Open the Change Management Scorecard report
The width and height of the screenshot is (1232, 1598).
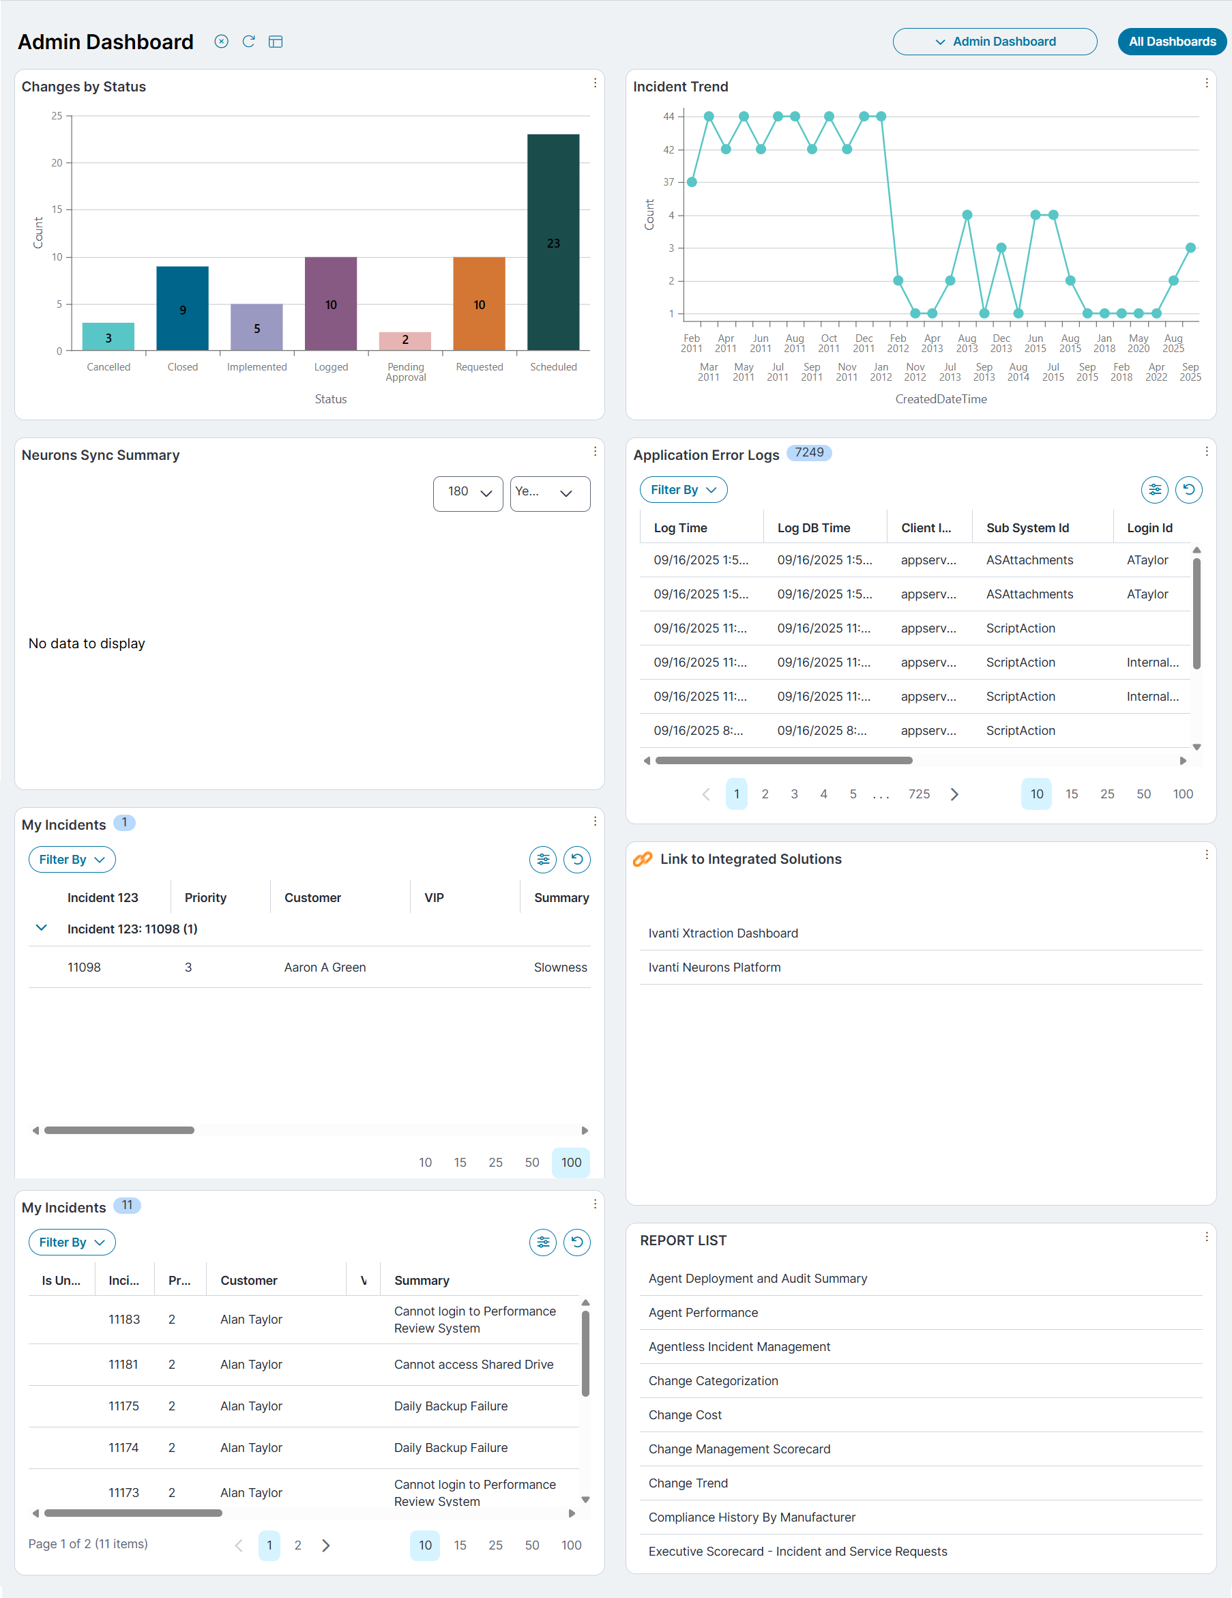(x=739, y=1449)
